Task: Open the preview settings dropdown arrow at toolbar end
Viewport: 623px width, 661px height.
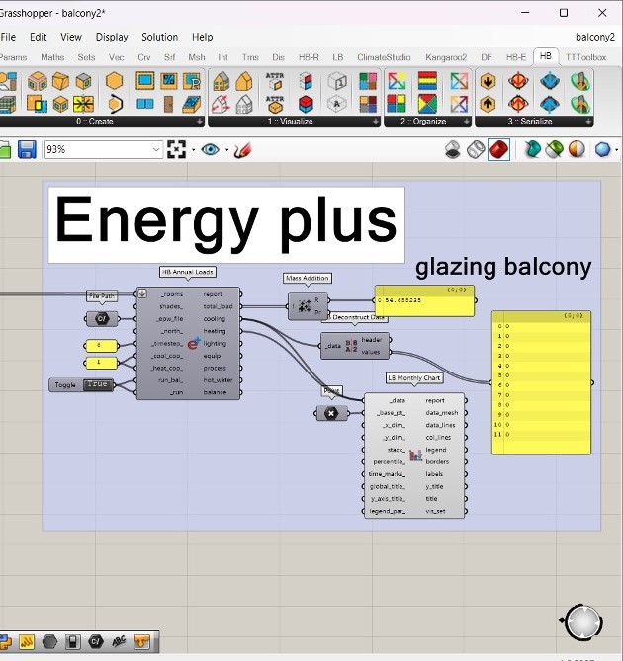Action: (x=616, y=150)
